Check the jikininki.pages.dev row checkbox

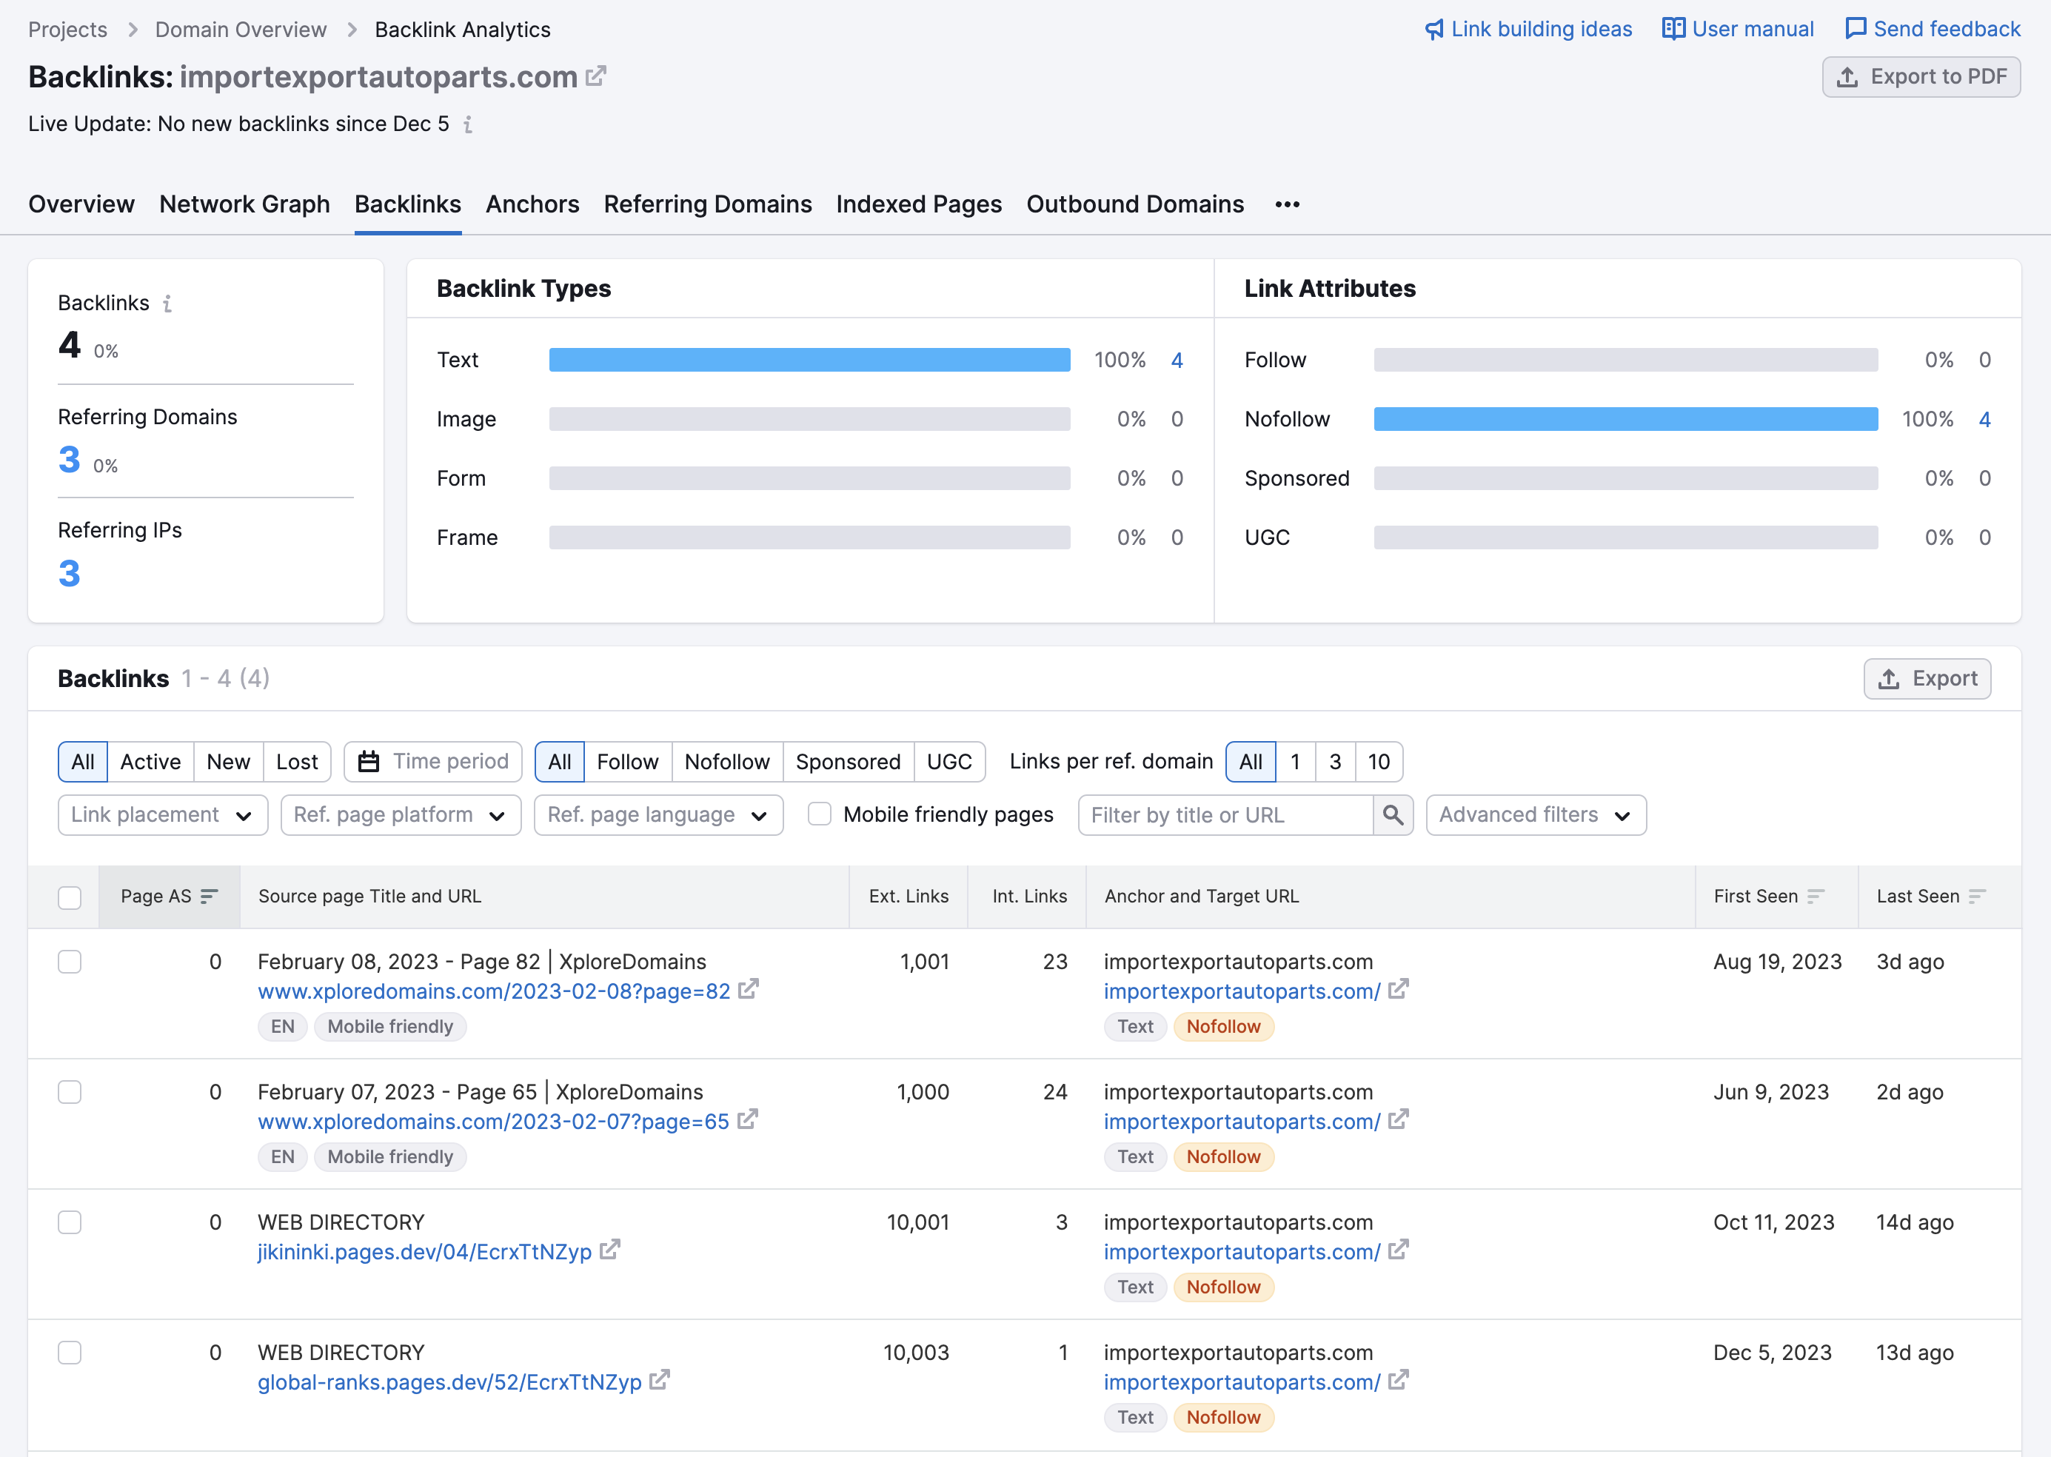tap(70, 1222)
